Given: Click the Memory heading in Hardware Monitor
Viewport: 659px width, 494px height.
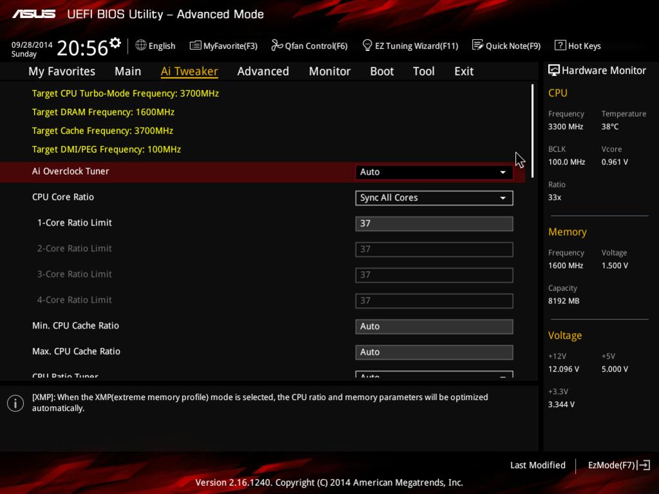Looking at the screenshot, I should (x=568, y=232).
